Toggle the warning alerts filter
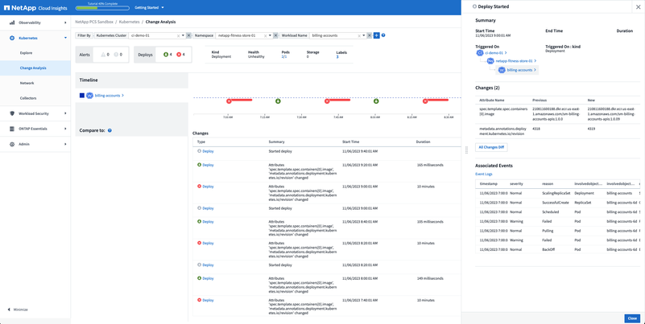 [105, 55]
